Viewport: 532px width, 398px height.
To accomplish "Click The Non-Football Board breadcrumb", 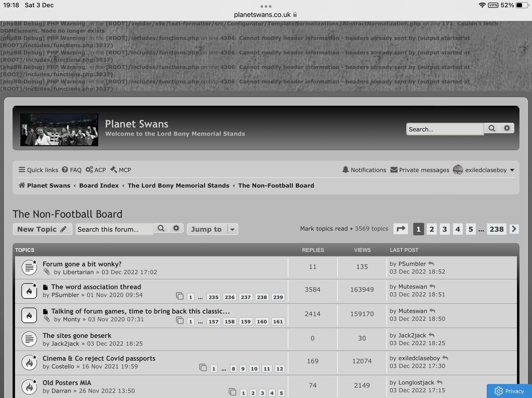I will pos(276,186).
